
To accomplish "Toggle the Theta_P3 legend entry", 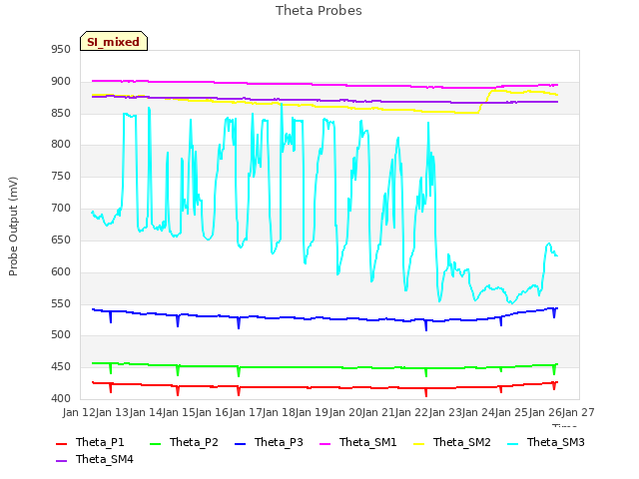I will click(x=269, y=442).
